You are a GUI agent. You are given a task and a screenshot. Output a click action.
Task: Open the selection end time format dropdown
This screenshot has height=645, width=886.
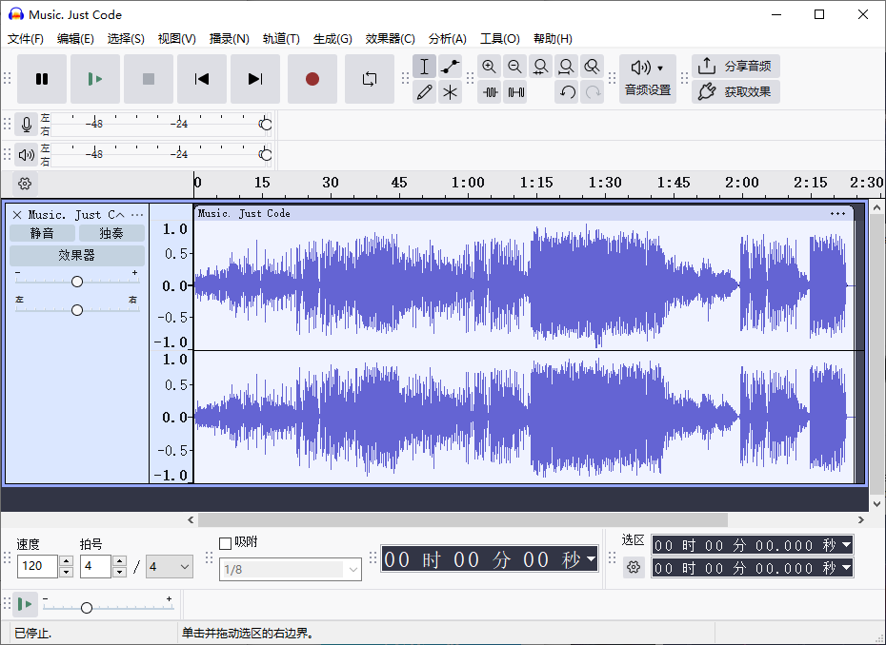(846, 568)
